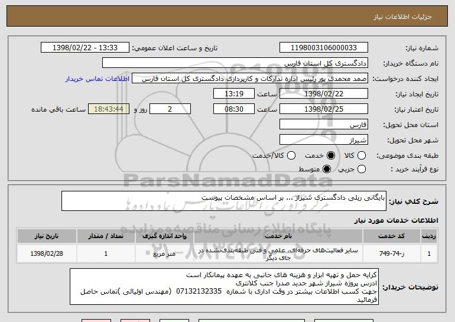Viewport: 455px width, 322px height.
Task: Click the buyer organization name field
Action: pyautogui.click(x=235, y=63)
